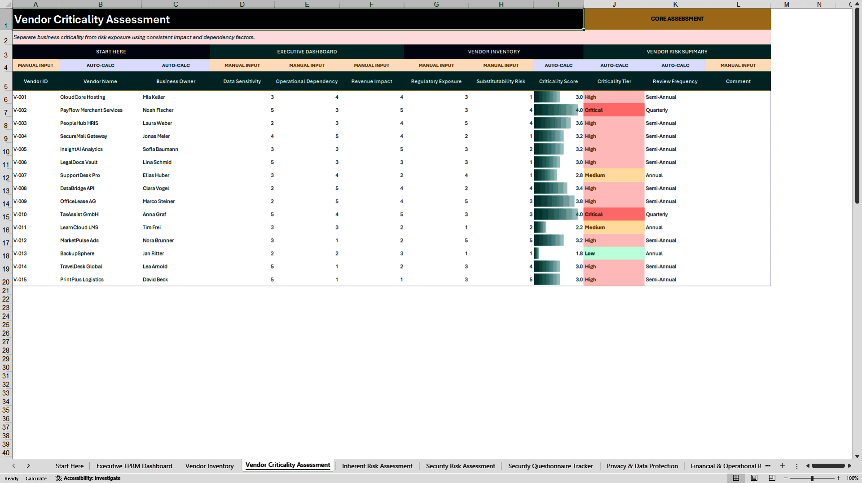
Task: Switch to the Vendor Inventory tab
Action: pos(210,466)
